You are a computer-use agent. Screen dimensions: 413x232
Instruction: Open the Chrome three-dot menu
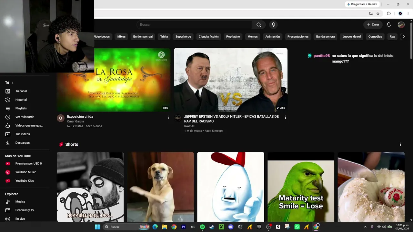pyautogui.click(x=408, y=14)
